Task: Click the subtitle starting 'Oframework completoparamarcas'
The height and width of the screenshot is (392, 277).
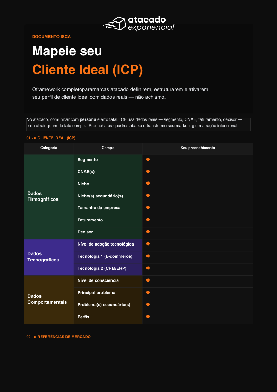Action: pyautogui.click(x=120, y=93)
